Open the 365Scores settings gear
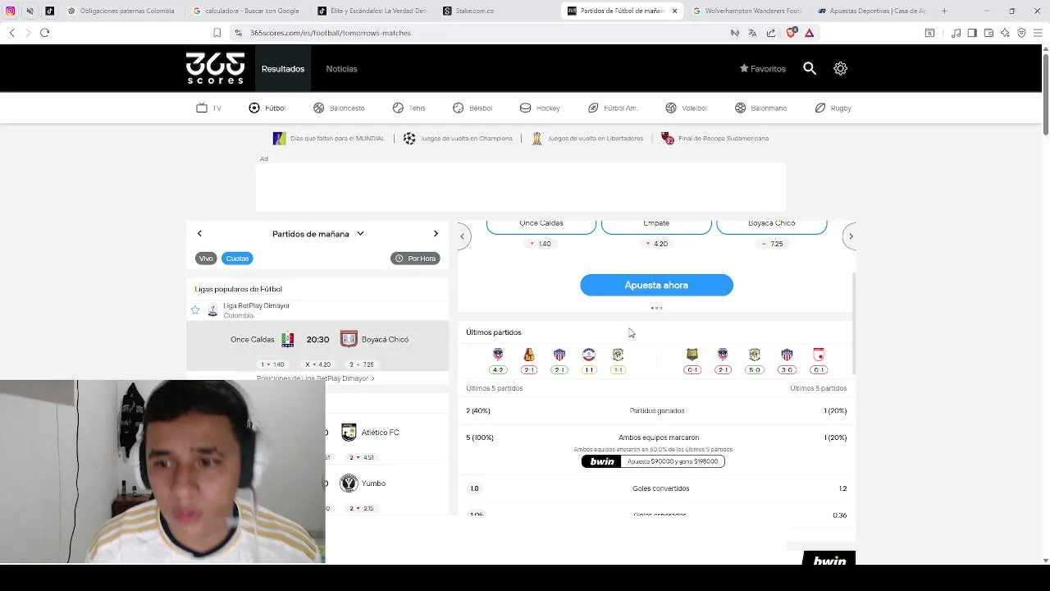The height and width of the screenshot is (591, 1050). pos(840,69)
